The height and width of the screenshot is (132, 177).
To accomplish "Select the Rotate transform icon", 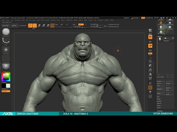I will pos(48,26).
